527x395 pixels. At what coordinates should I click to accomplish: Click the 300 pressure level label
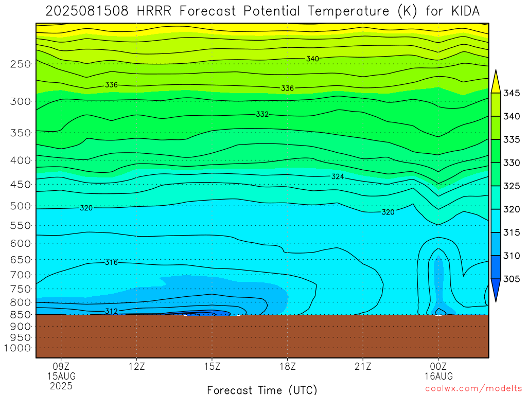pos(21,101)
